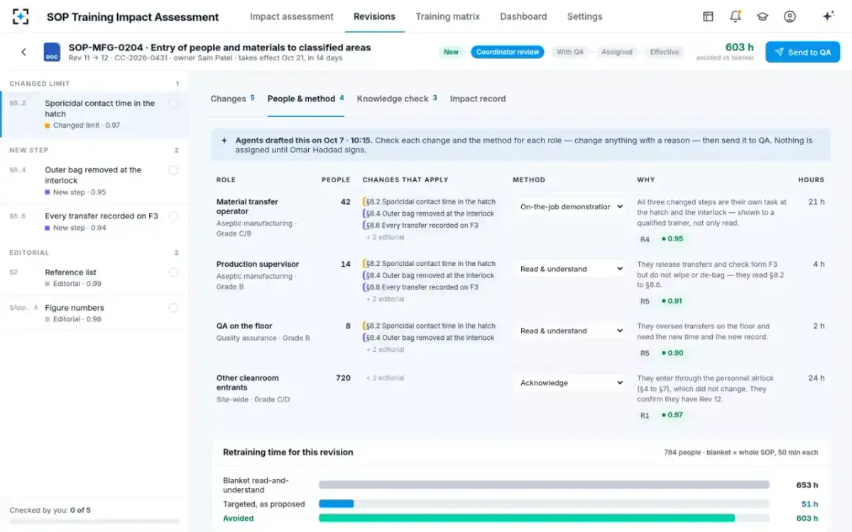Select Sporicidal contact time in the hatch item
This screenshot has width=852, height=532.
pyautogui.click(x=95, y=113)
